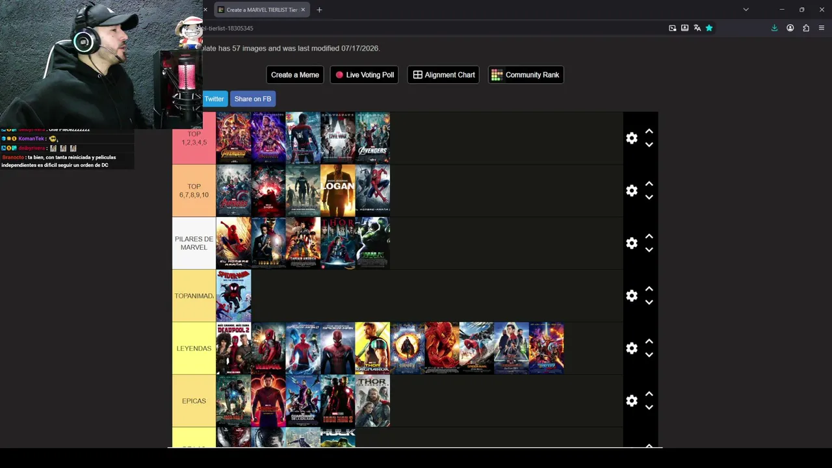Open settings gear for TOP 1,2,3,4,5 row
The width and height of the screenshot is (832, 468).
(x=631, y=138)
